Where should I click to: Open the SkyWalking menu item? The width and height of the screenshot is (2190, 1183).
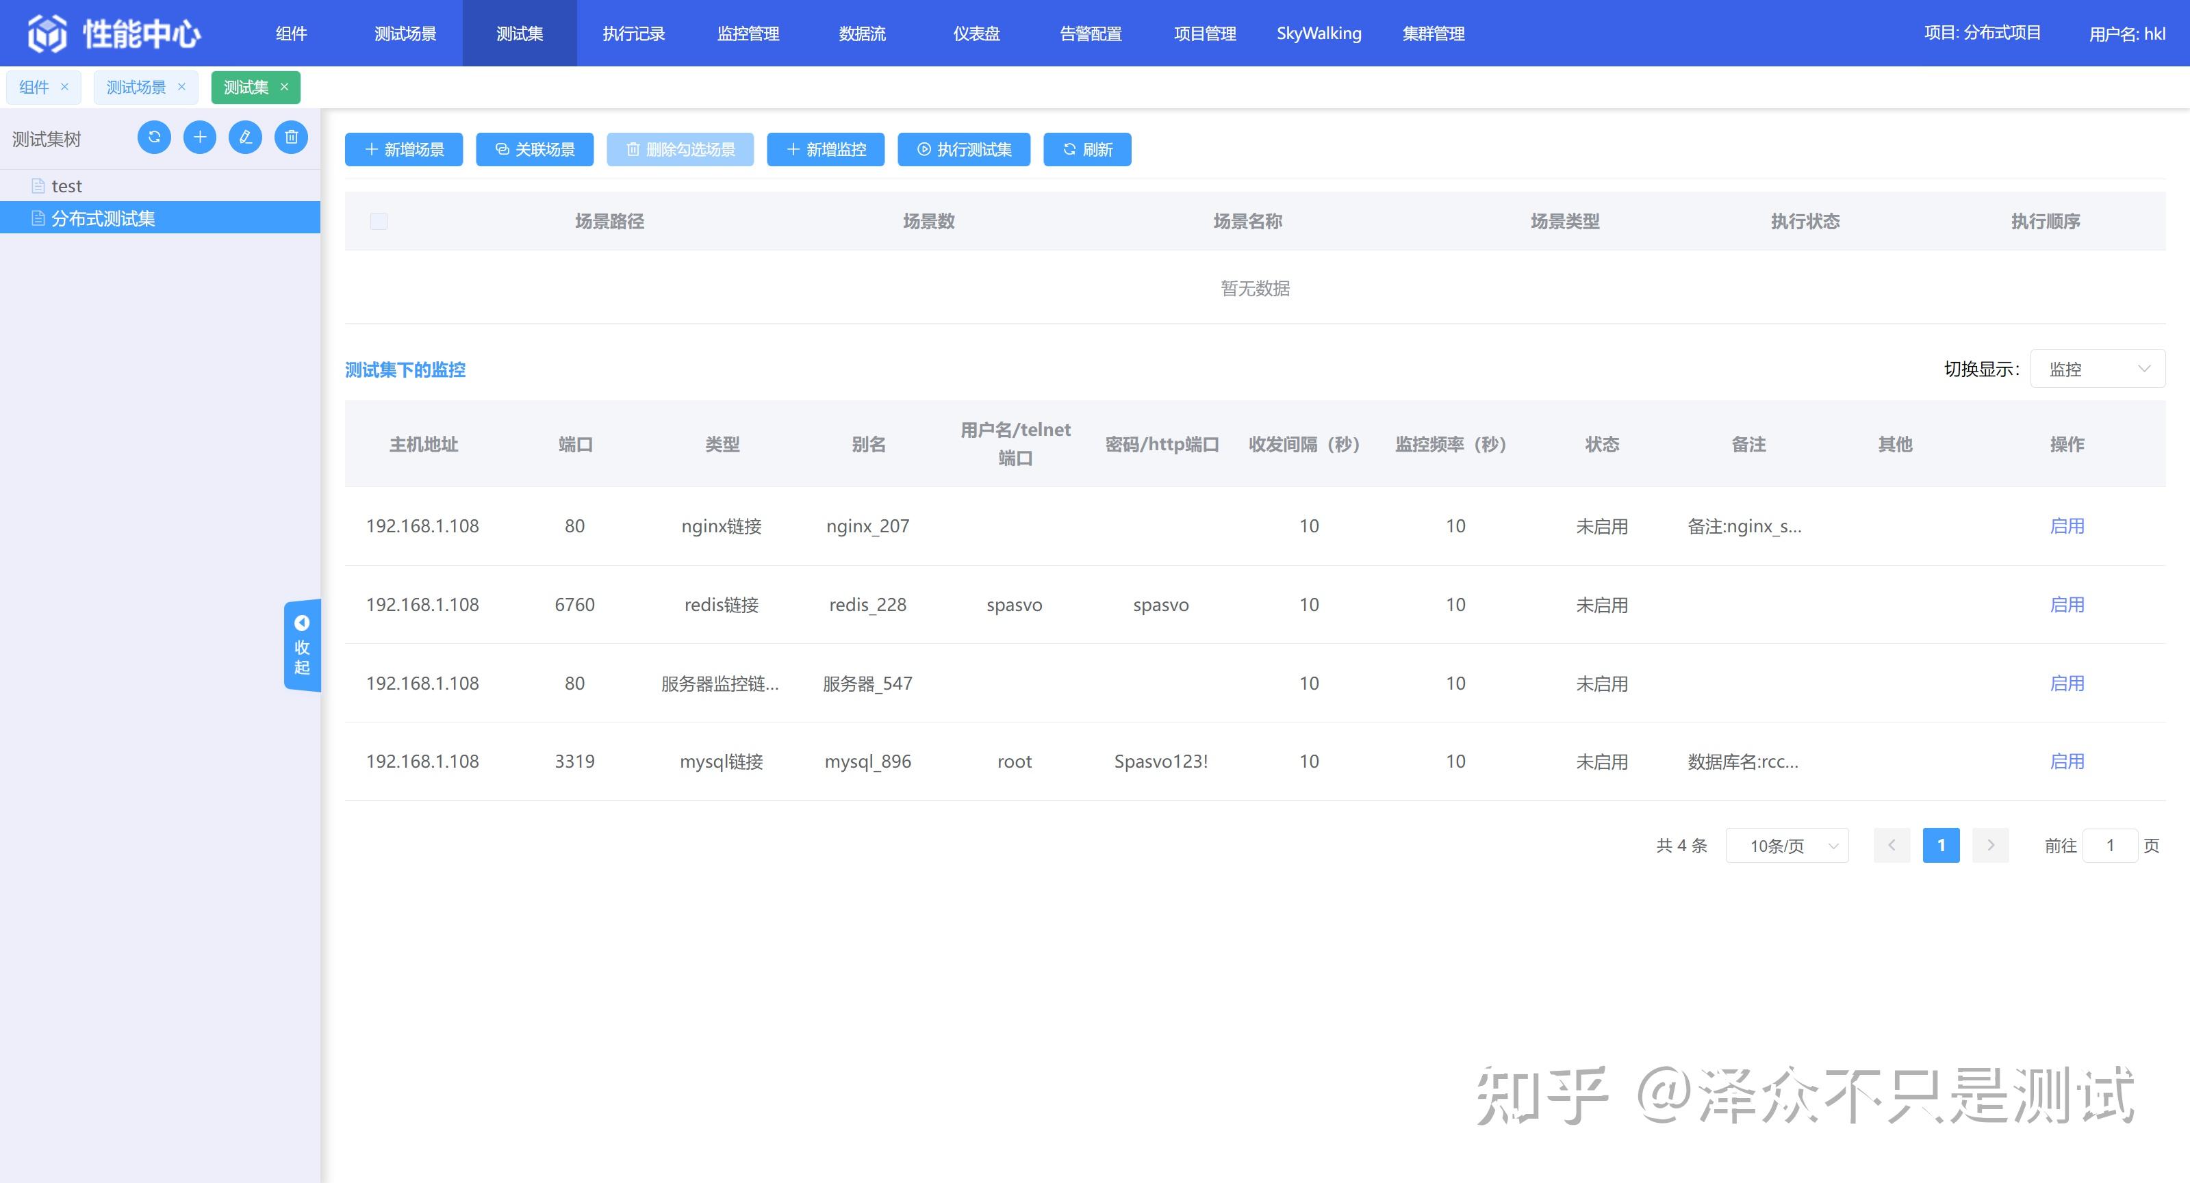point(1319,33)
